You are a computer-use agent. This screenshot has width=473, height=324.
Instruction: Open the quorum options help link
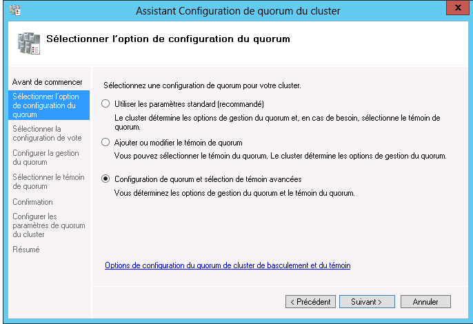pyautogui.click(x=228, y=265)
